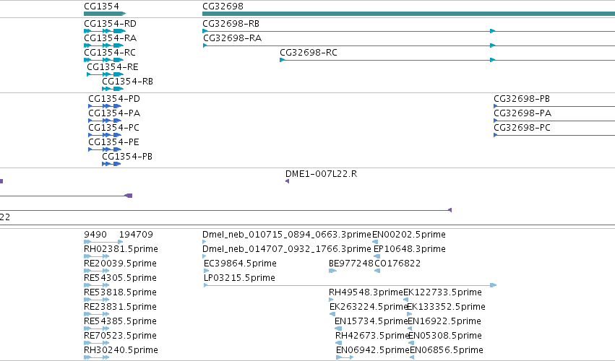Click Dmel_neb_014707_0932_1766.3prime label
Image resolution: width=615 pixels, height=361 pixels.
coord(287,249)
